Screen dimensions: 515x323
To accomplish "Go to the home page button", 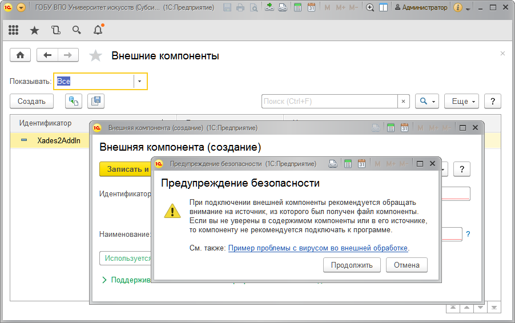I will click(x=21, y=55).
